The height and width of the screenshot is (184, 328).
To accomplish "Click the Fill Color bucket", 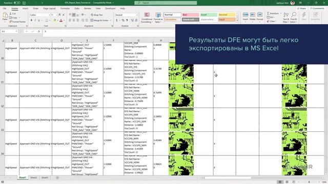I will pyautogui.click(x=55, y=20).
